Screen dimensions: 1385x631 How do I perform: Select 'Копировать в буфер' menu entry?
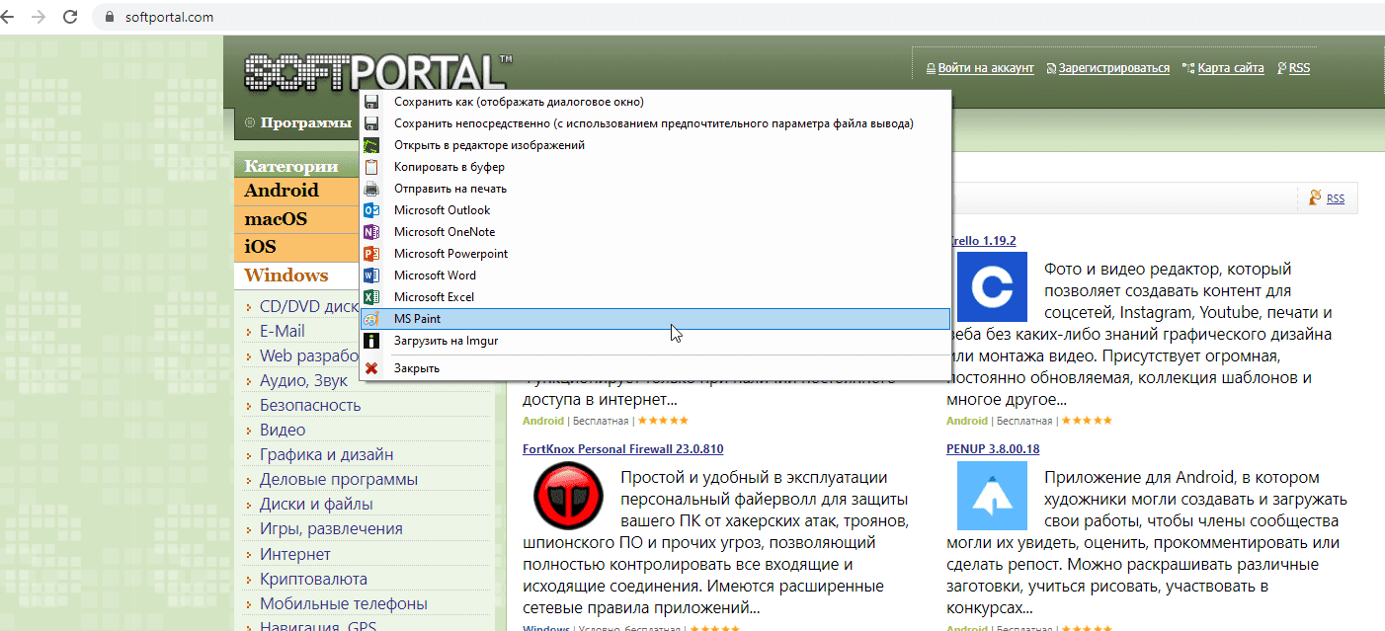pos(655,167)
